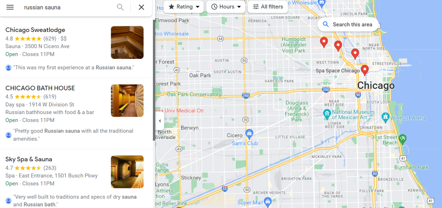Open the Hours filter dropdown
The width and height of the screenshot is (442, 208).
pyautogui.click(x=226, y=7)
